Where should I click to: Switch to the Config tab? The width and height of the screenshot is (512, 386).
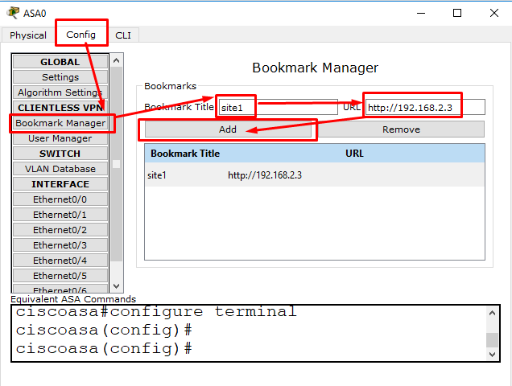(x=81, y=35)
